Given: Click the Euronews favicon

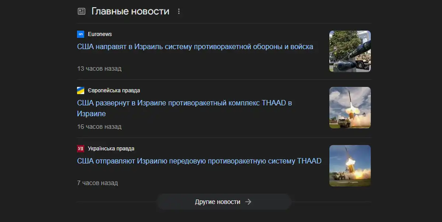Looking at the screenshot, I should (81, 34).
